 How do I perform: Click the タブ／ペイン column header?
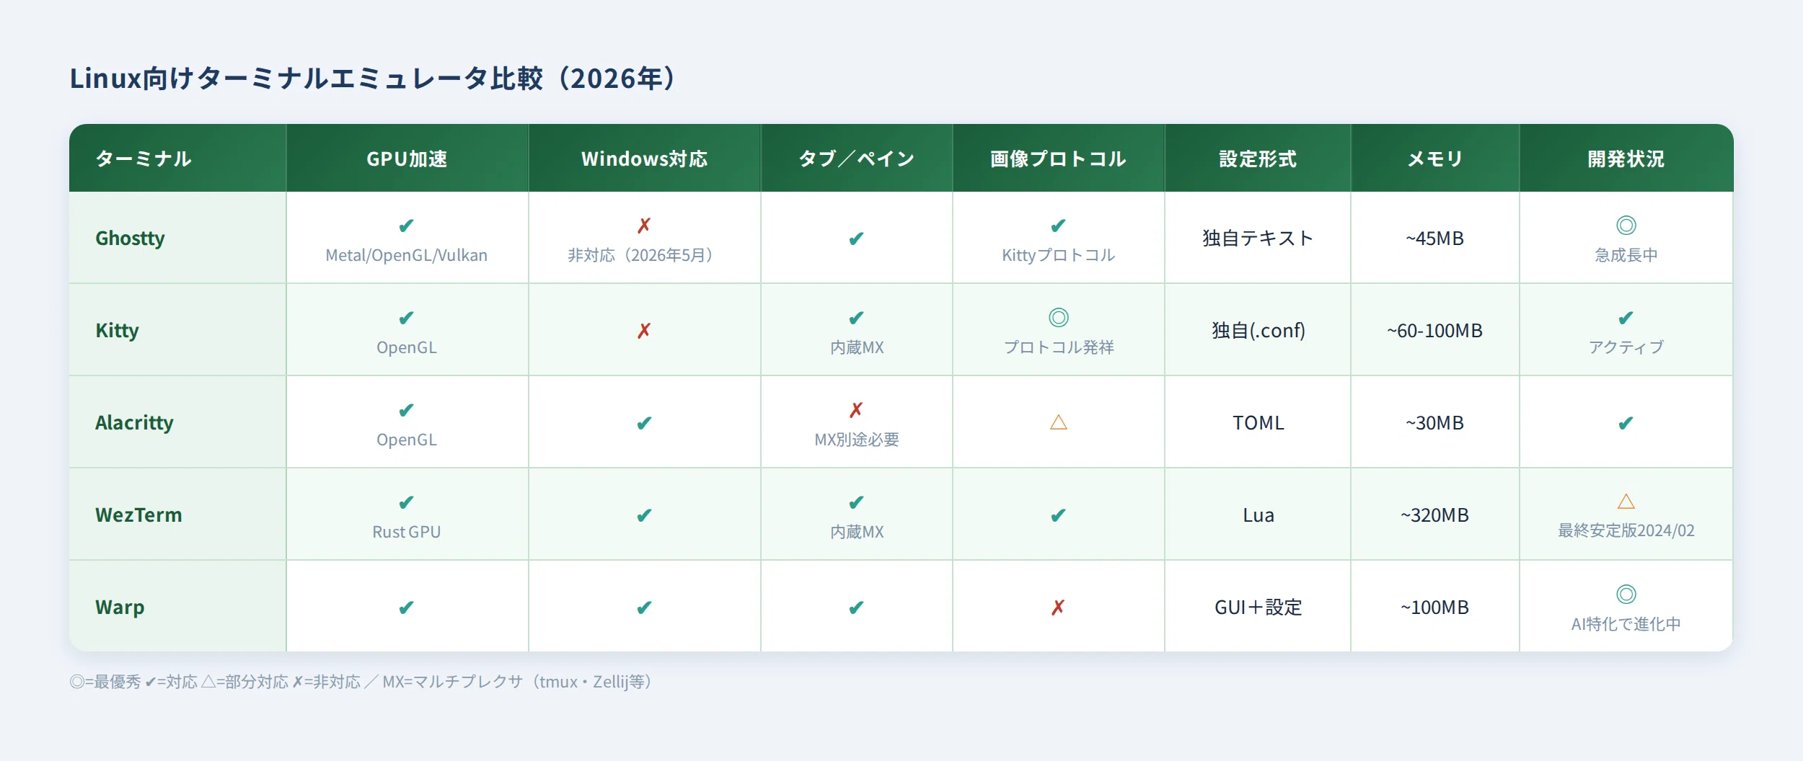856,159
